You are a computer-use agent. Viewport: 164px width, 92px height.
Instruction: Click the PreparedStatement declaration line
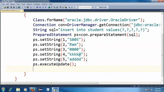[x=86, y=35]
